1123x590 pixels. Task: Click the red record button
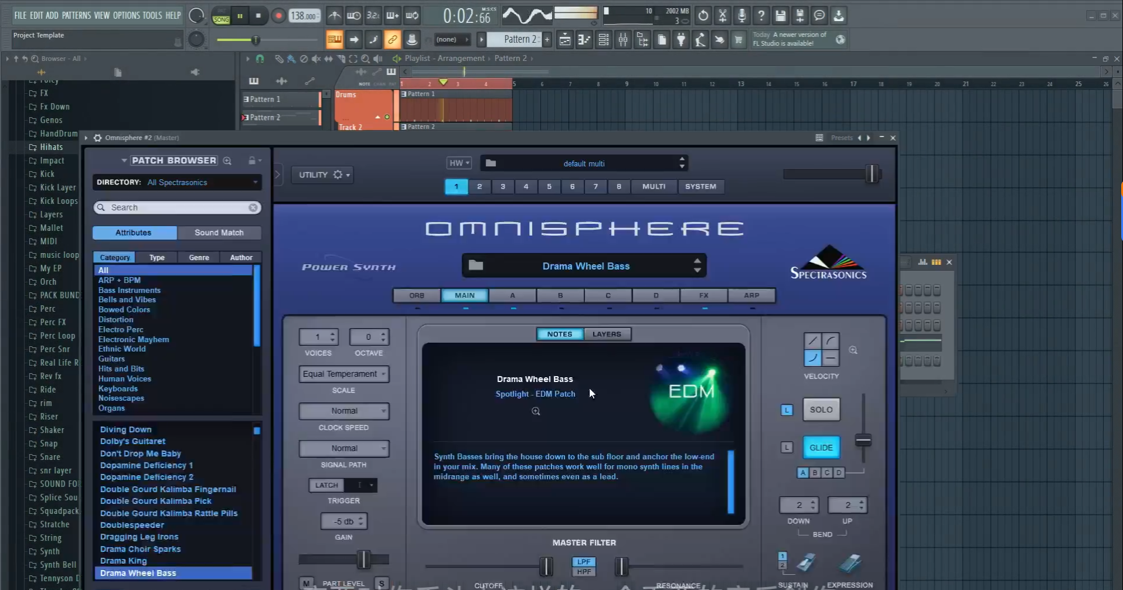pyautogui.click(x=278, y=16)
